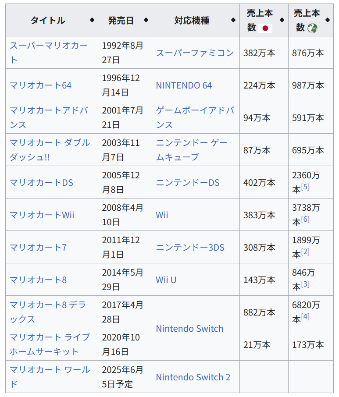
Task: Follow the NINTENDO 64 platform link
Action: [184, 85]
